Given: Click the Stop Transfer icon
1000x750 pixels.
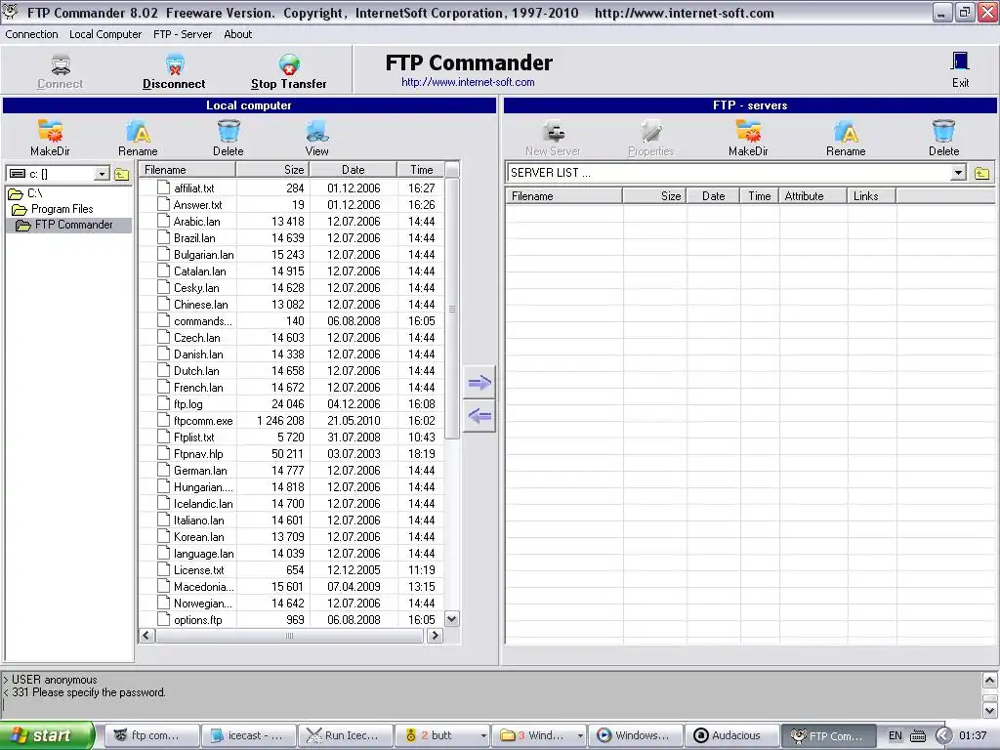Looking at the screenshot, I should click(289, 64).
